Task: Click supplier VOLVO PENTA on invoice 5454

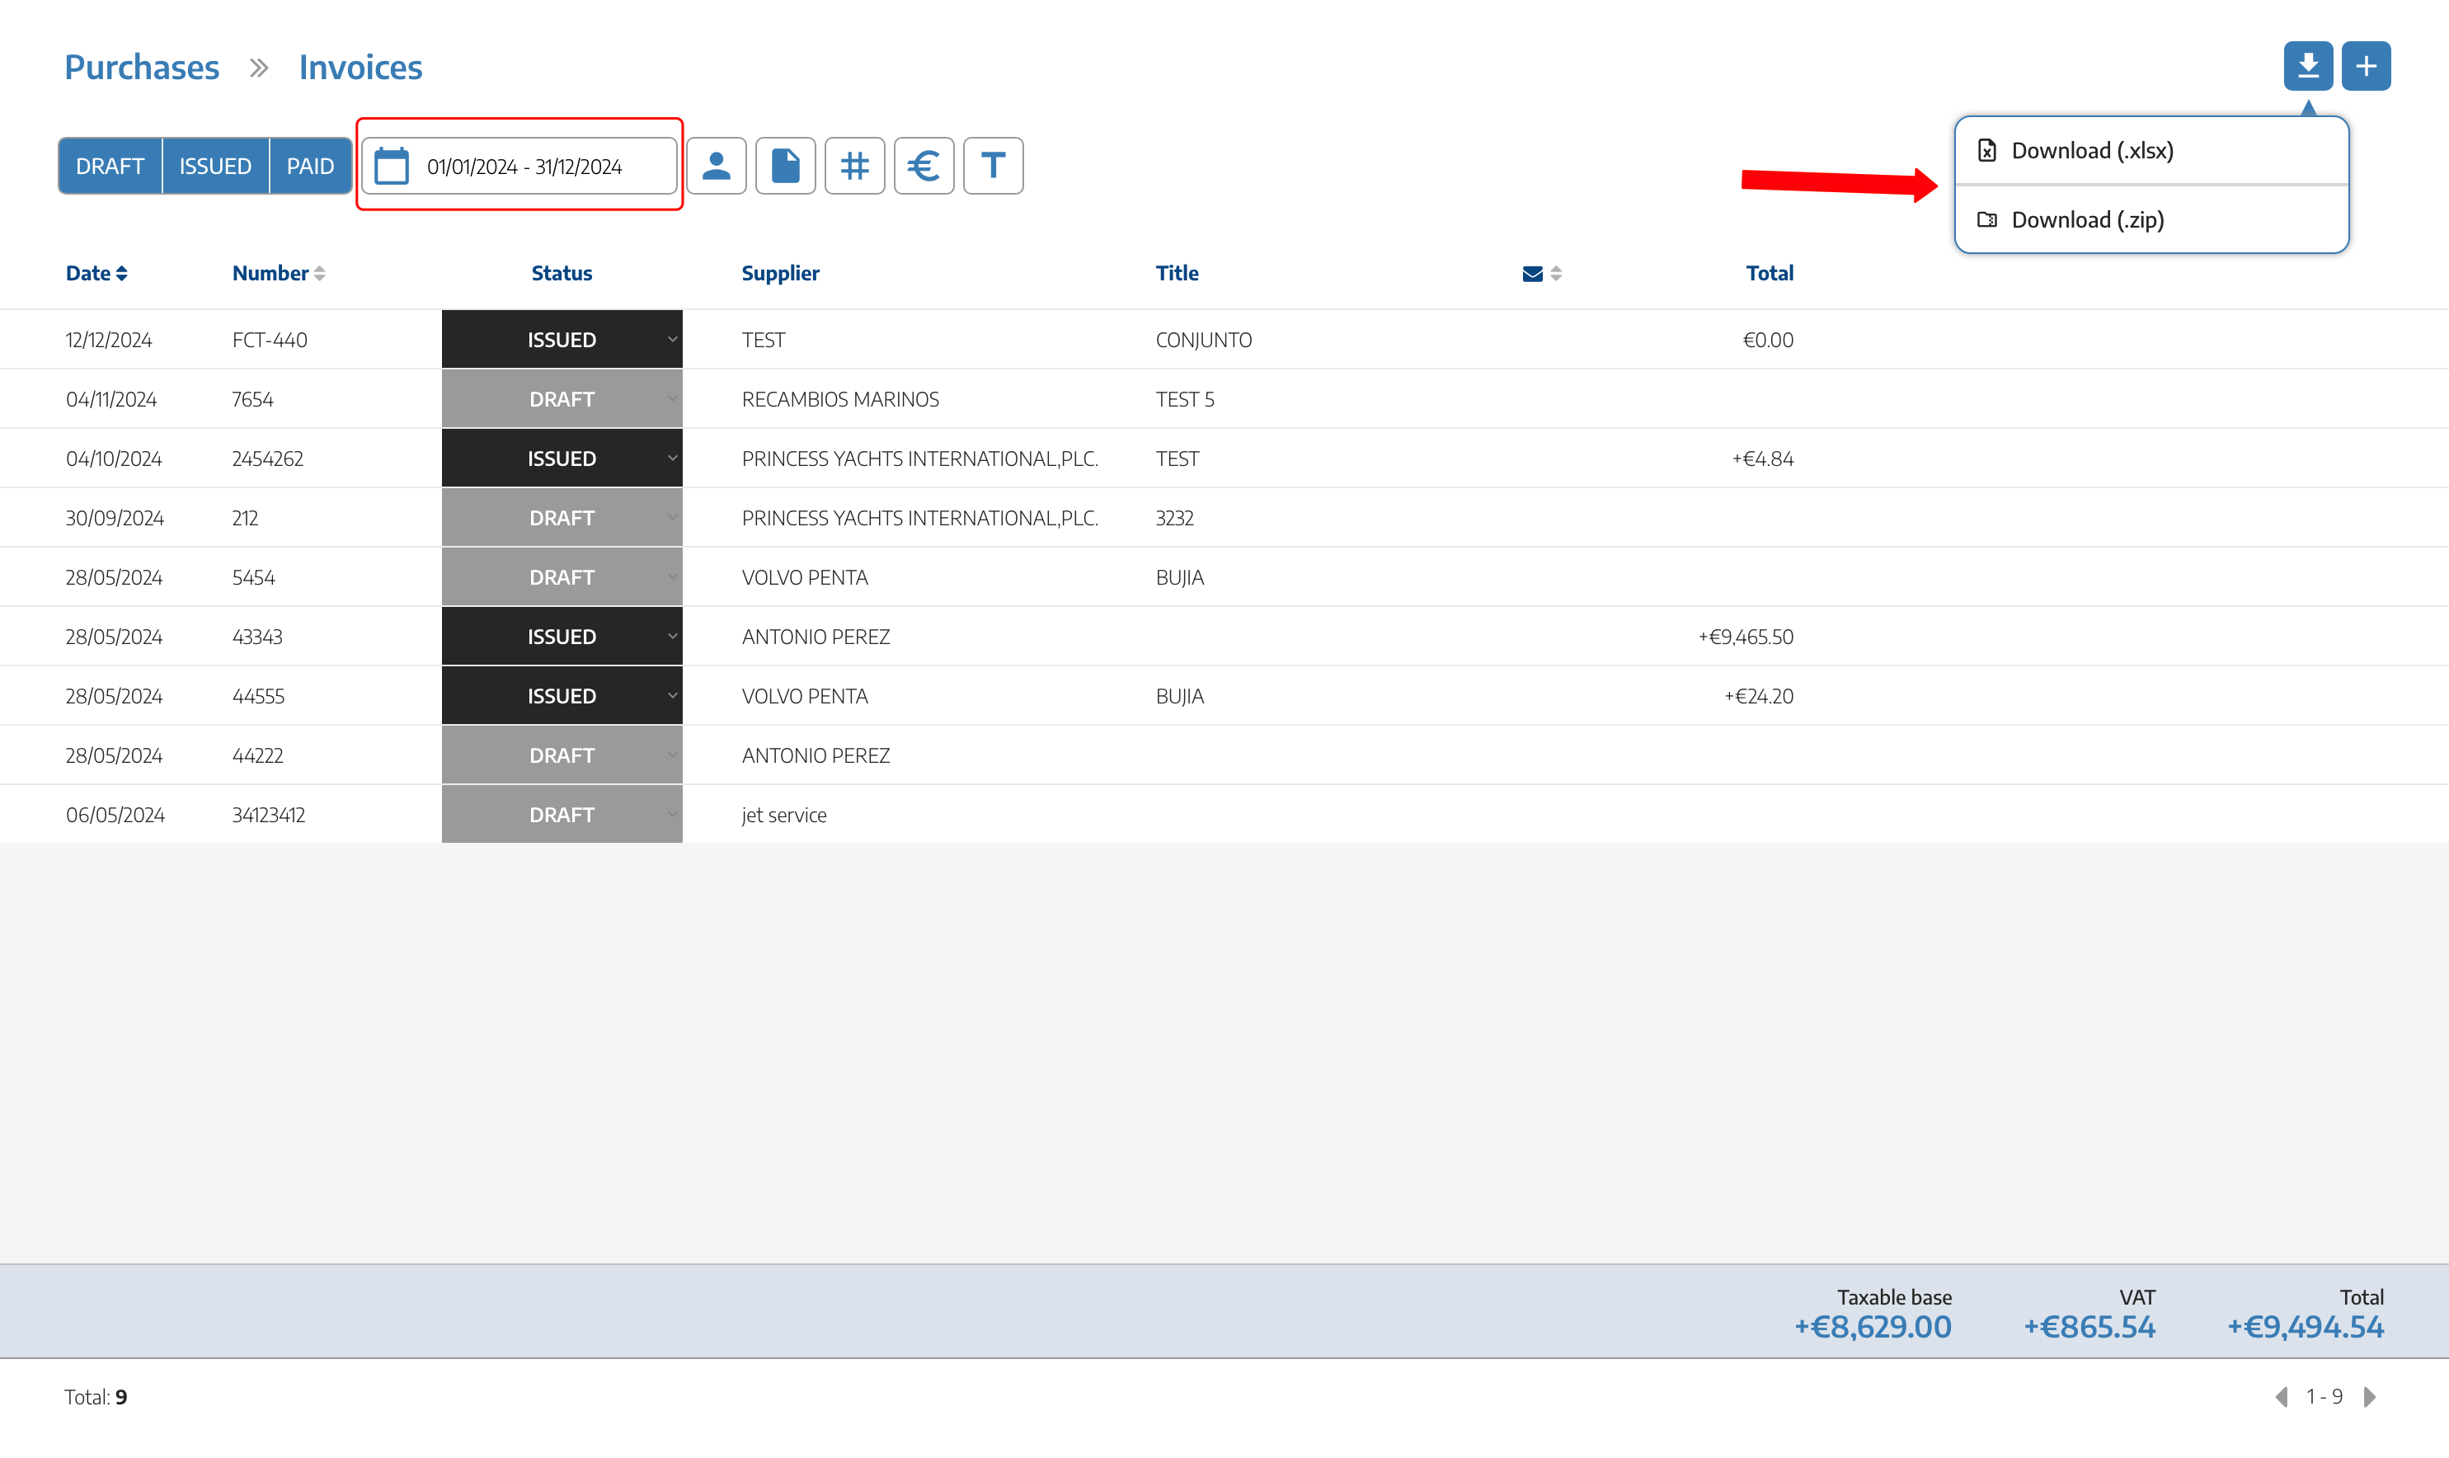Action: pyautogui.click(x=805, y=578)
